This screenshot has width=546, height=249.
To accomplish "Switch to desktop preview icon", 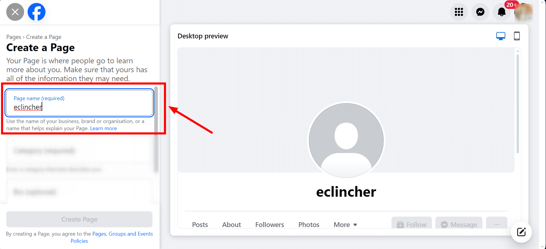I will click(501, 36).
